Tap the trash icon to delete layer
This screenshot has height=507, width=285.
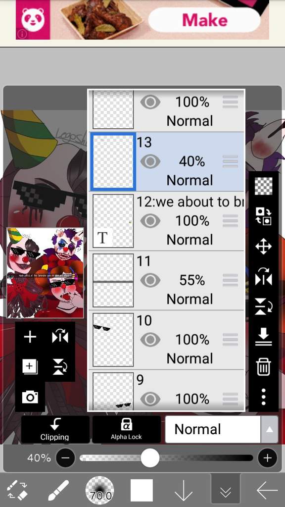(x=263, y=367)
